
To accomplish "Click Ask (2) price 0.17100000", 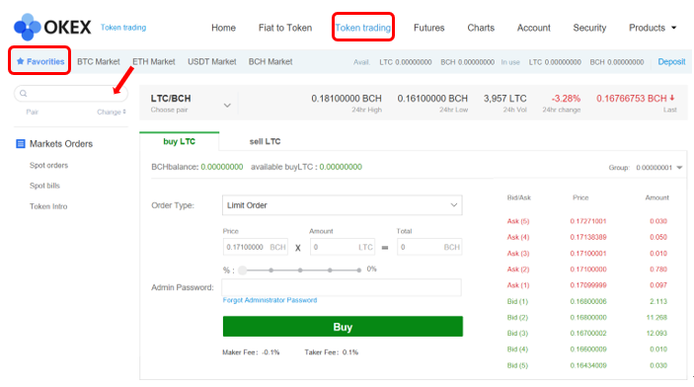I will [x=588, y=270].
